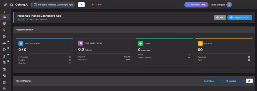The image size is (257, 91).
Task: Open the team members sidebar icon
Action: [4, 43]
